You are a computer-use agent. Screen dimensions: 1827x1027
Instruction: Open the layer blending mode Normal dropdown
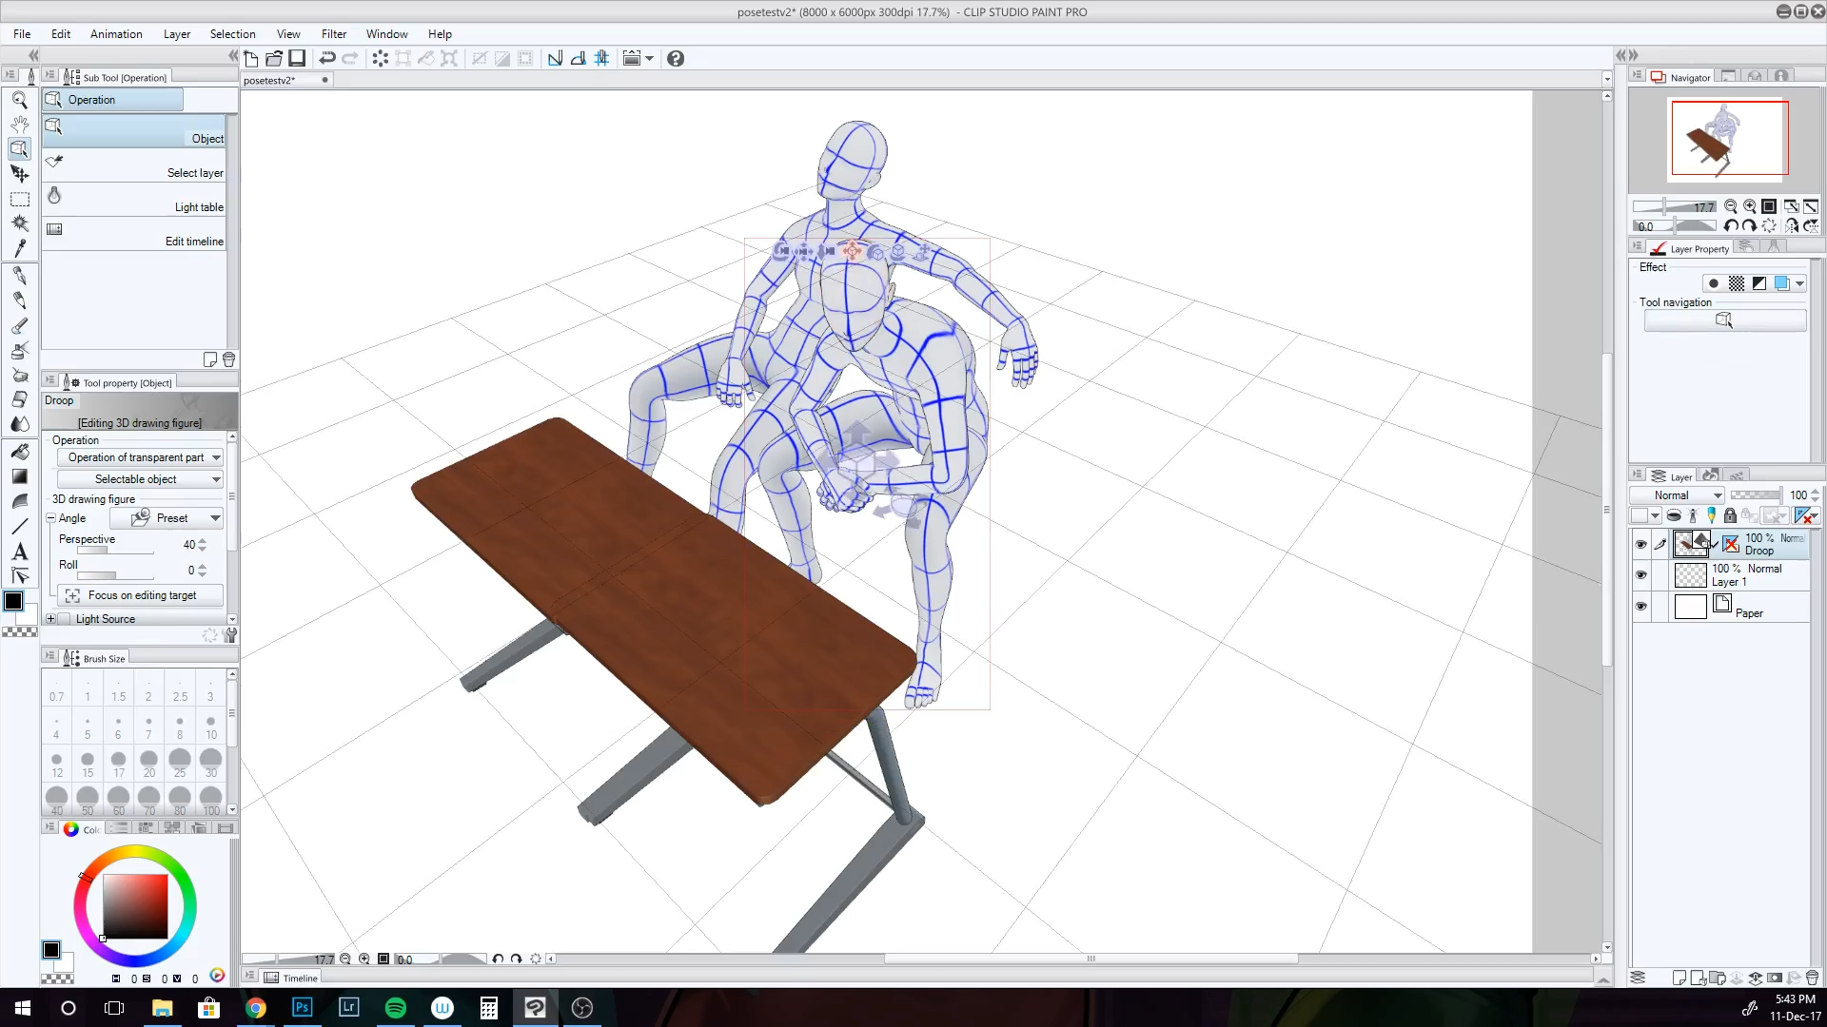tap(1677, 495)
